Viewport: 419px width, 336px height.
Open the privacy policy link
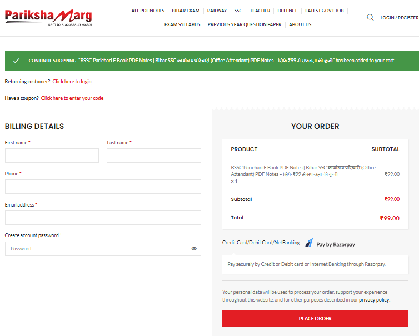[374, 300]
